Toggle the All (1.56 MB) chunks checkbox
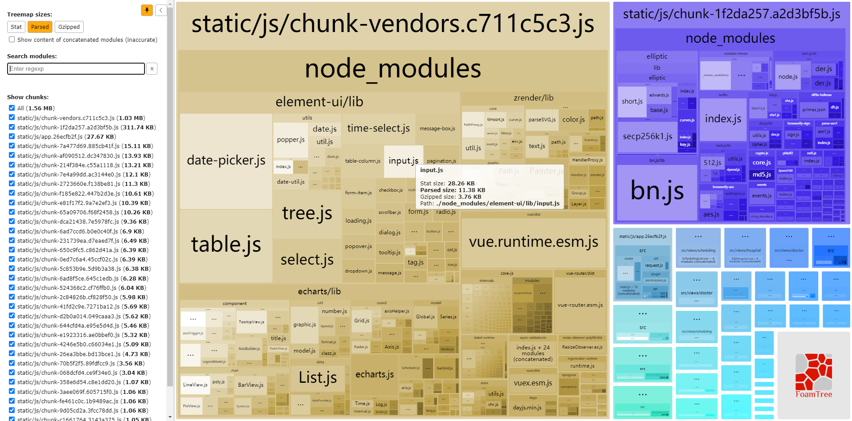Screen dimensions: 852x421 [12, 108]
